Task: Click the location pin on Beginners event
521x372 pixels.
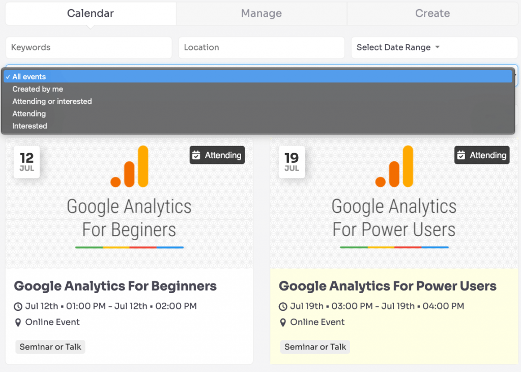Action: [x=18, y=323]
